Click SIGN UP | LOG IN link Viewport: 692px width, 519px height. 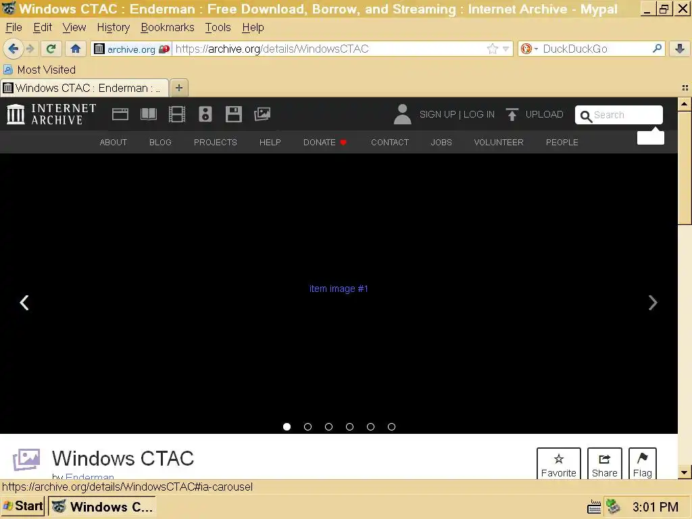457,114
